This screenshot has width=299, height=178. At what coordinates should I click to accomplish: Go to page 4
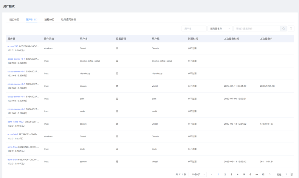coord(238,174)
